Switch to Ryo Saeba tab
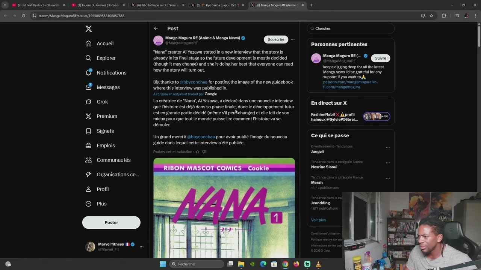Viewport: 481px width, 270px height. pyautogui.click(x=217, y=5)
